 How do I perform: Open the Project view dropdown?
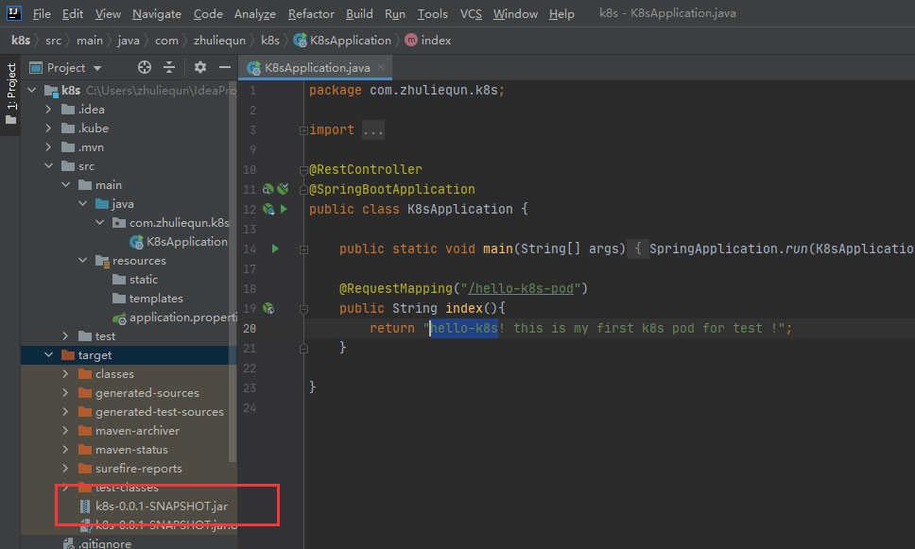[66, 68]
